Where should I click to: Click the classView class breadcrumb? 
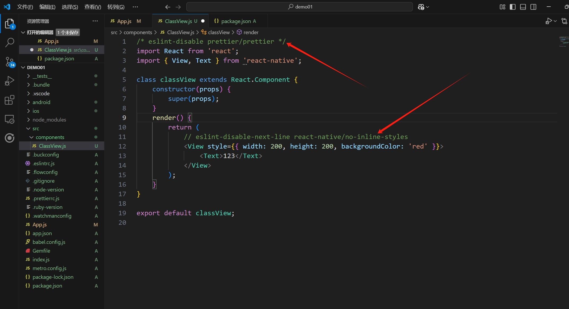tap(216, 32)
